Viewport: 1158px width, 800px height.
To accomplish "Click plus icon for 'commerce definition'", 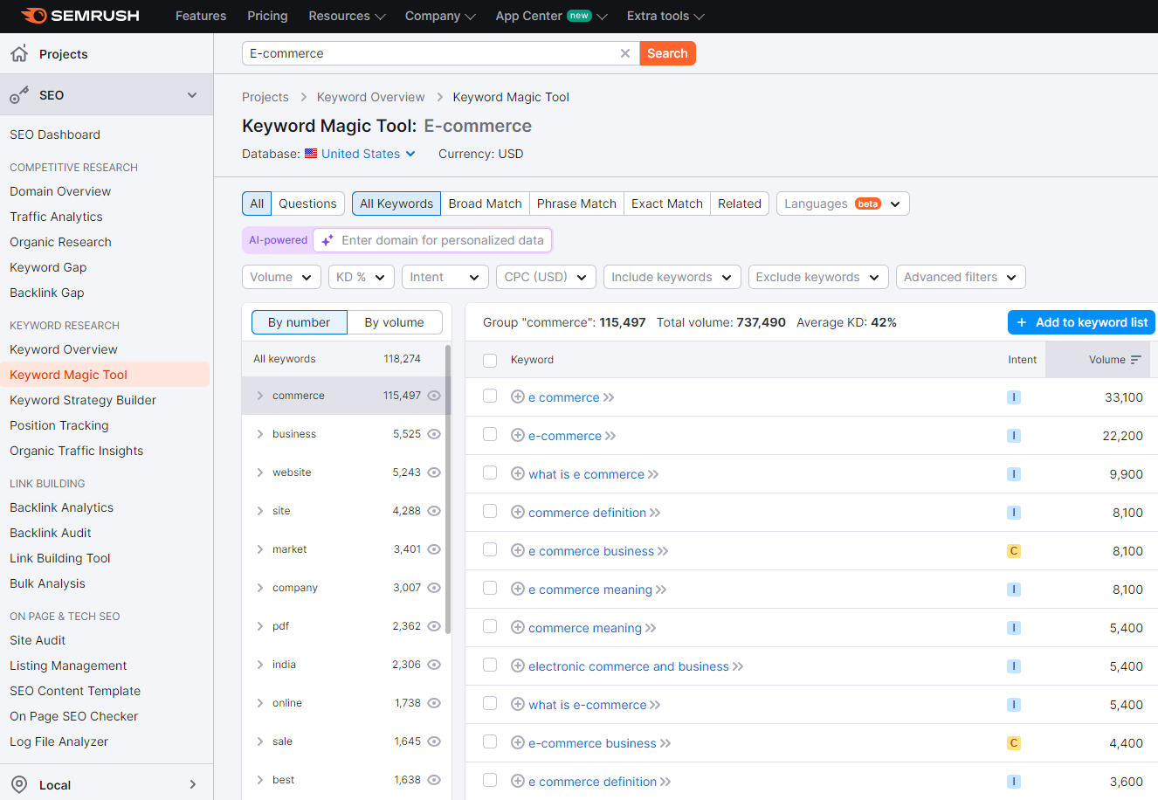I will click(x=518, y=513).
